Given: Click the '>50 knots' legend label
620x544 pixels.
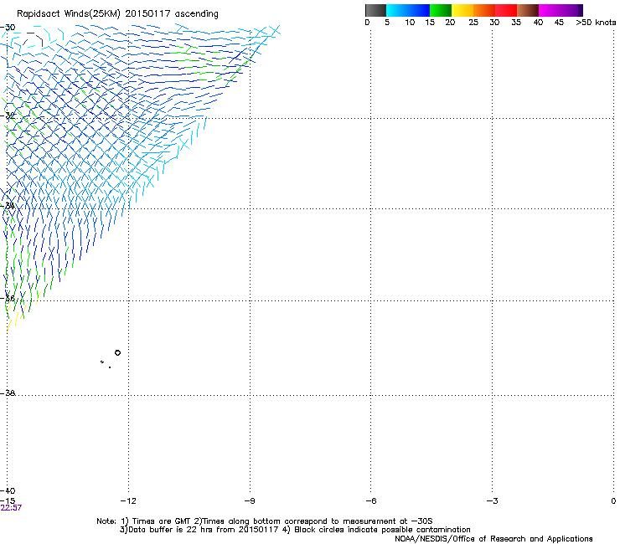Looking at the screenshot, I should 596,23.
